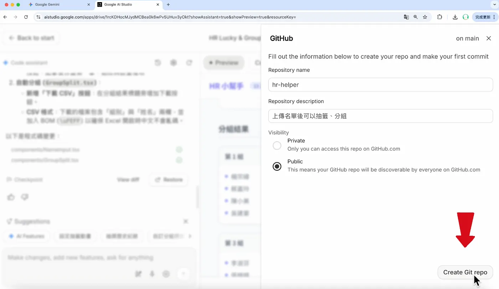Dismiss the Suggestions section with X
This screenshot has width=499, height=289.
click(x=186, y=221)
